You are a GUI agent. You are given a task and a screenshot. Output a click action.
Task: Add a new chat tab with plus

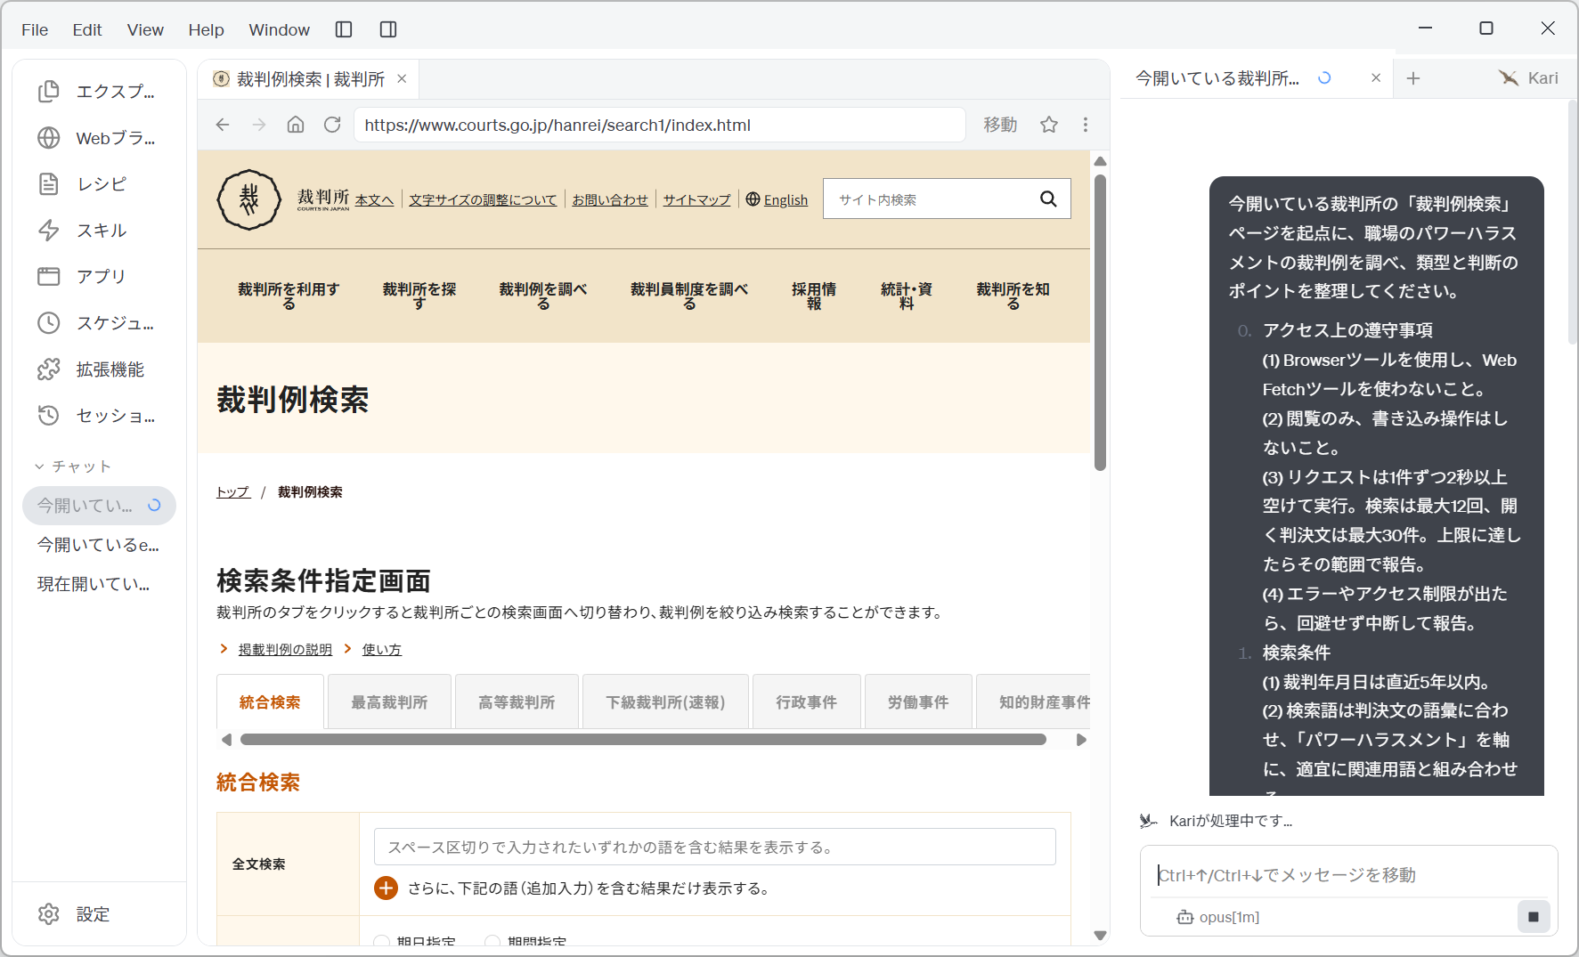coord(1413,78)
